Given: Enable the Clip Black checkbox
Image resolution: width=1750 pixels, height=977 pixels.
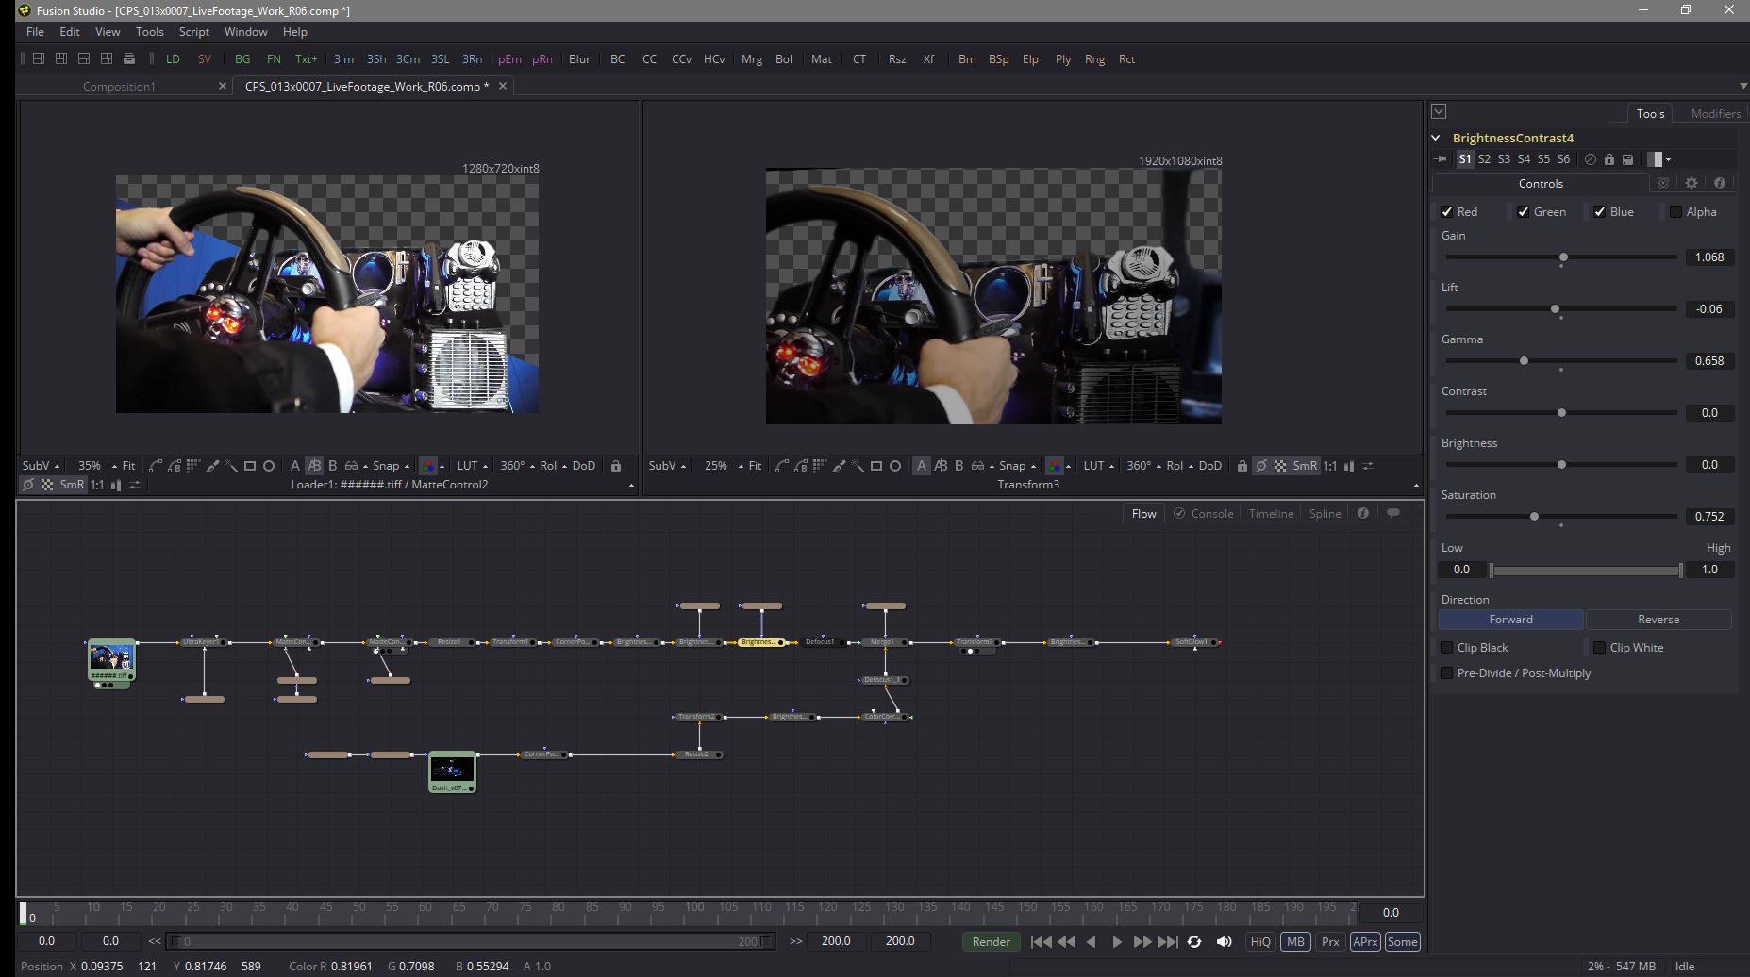Looking at the screenshot, I should point(1447,648).
